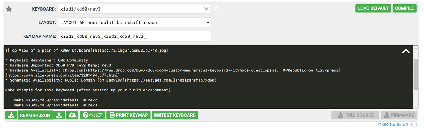This screenshot has width=424, height=130.
Task: Click the readme panel vertical scrollbar
Action: pos(416,77)
